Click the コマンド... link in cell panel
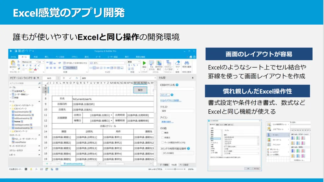This screenshot has height=182, width=324. tap(165, 95)
